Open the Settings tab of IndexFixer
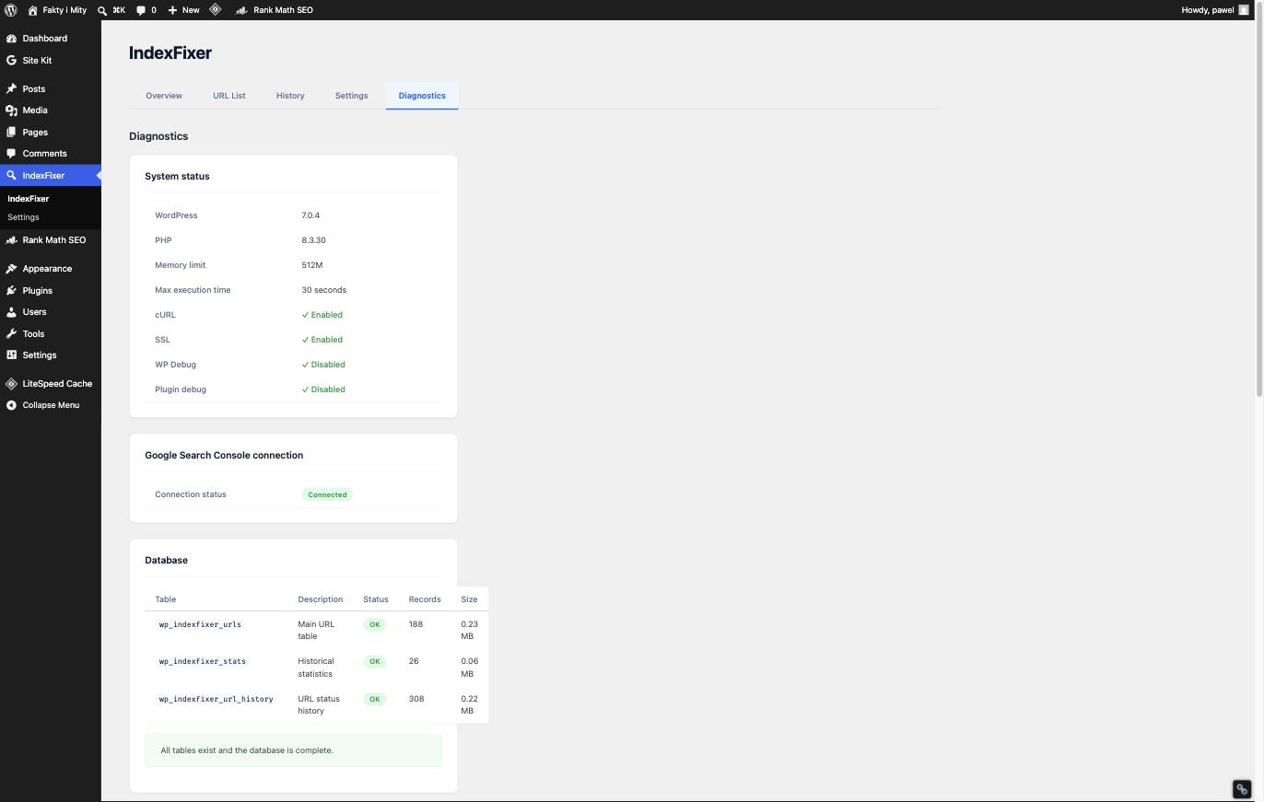1264x802 pixels. click(x=351, y=96)
